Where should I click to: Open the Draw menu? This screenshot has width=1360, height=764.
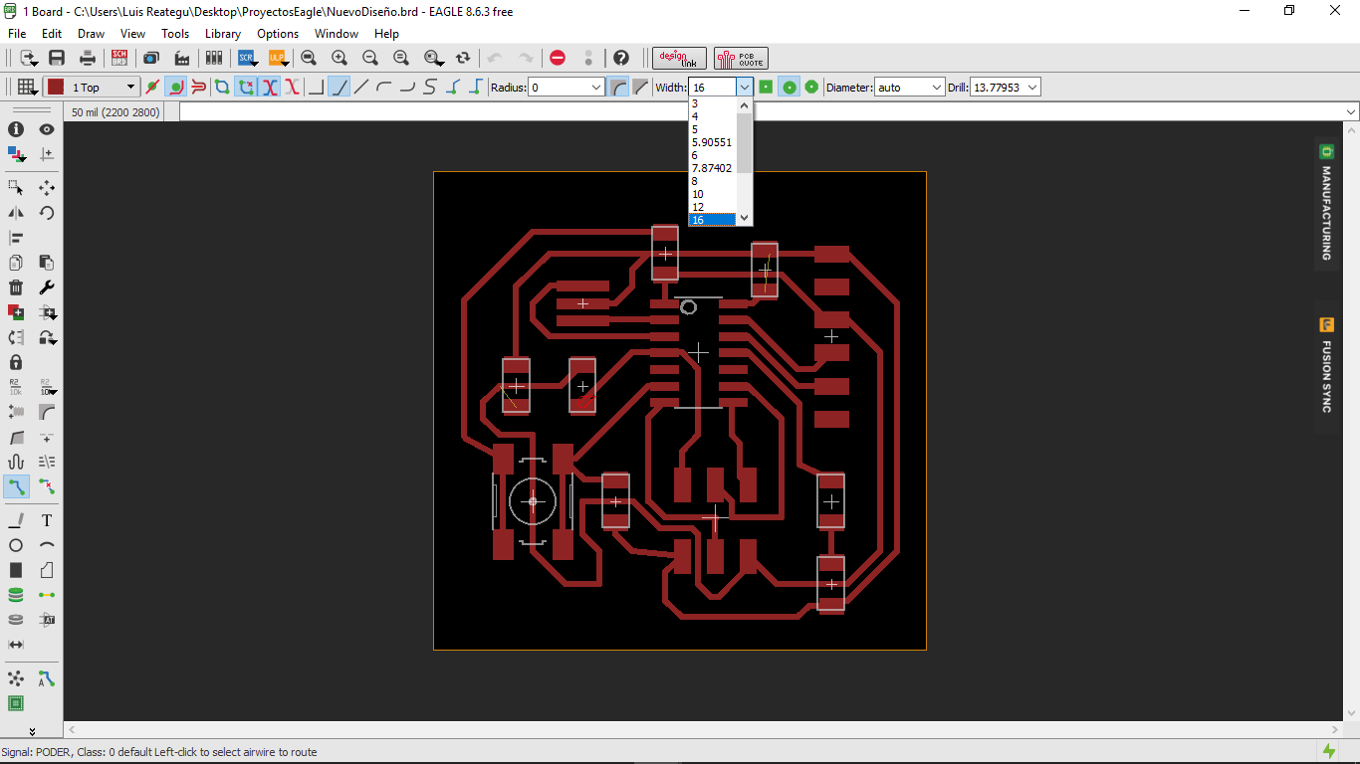coord(91,34)
